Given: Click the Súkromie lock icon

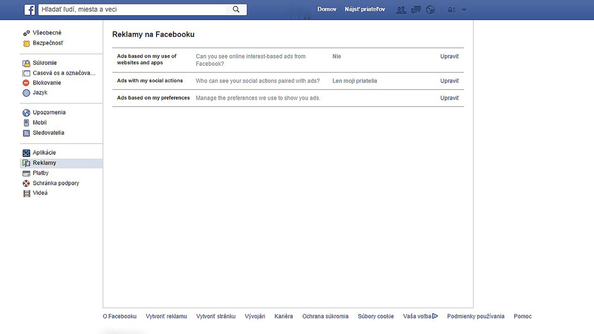Looking at the screenshot, I should tap(26, 63).
